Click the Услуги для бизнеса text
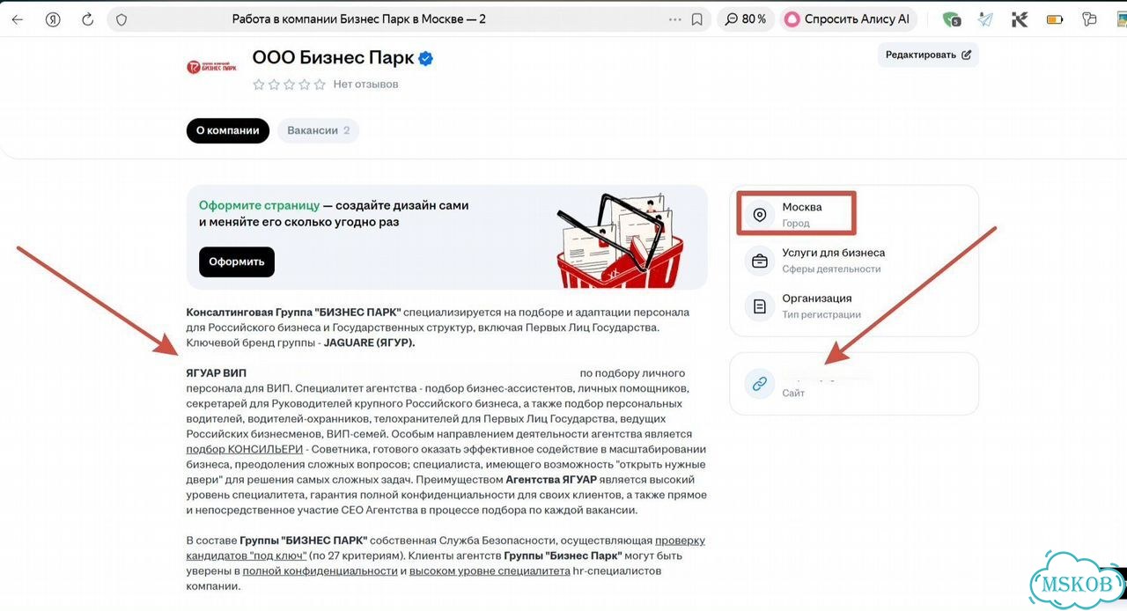Viewport: 1127px width, 611px height. click(x=834, y=253)
